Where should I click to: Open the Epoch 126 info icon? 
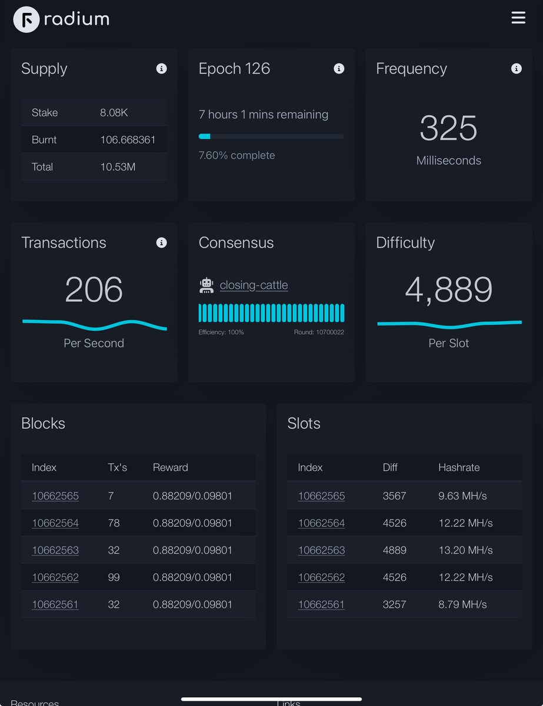click(x=339, y=69)
